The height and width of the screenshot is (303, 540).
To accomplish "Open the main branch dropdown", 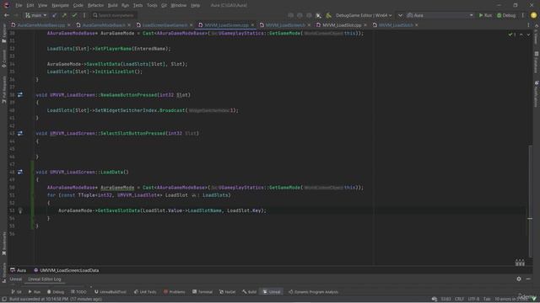I will 35,15.
